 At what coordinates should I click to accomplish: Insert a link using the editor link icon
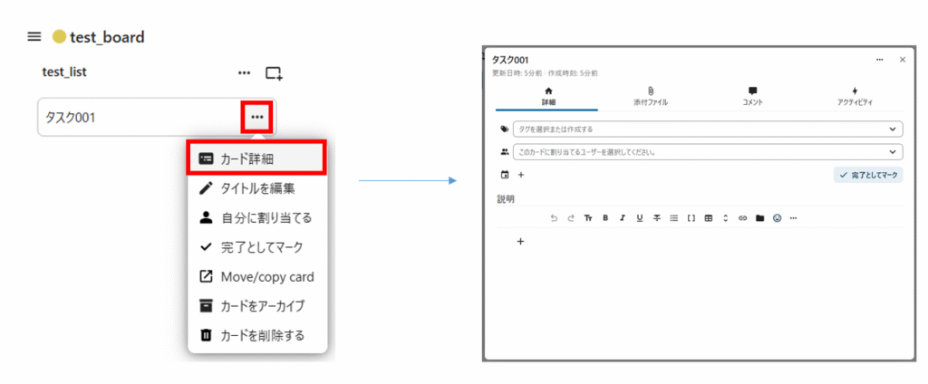pyautogui.click(x=743, y=218)
